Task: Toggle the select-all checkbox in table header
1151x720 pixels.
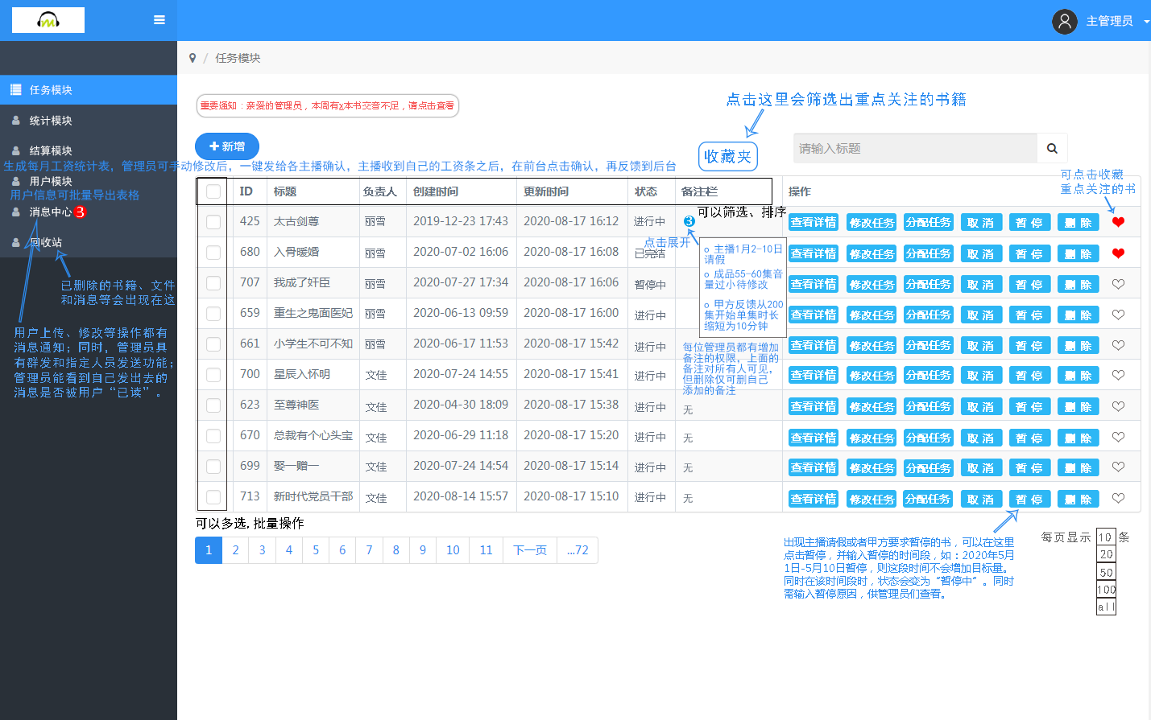Action: click(212, 191)
